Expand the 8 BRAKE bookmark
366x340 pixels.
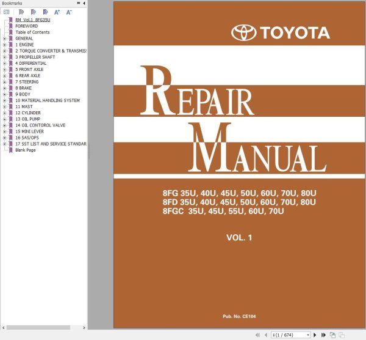[x=4, y=88]
